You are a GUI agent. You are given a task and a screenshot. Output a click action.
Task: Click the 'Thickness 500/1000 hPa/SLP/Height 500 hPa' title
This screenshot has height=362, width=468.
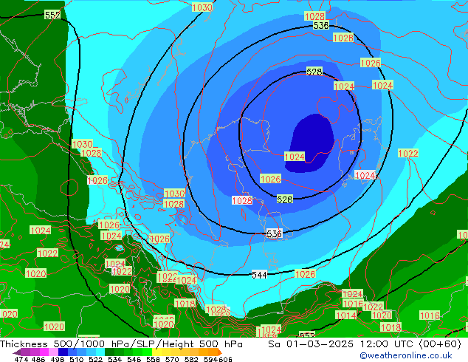121,344
